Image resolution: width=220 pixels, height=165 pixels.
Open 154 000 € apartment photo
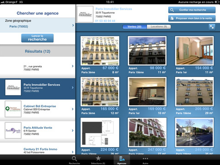coord(194,51)
